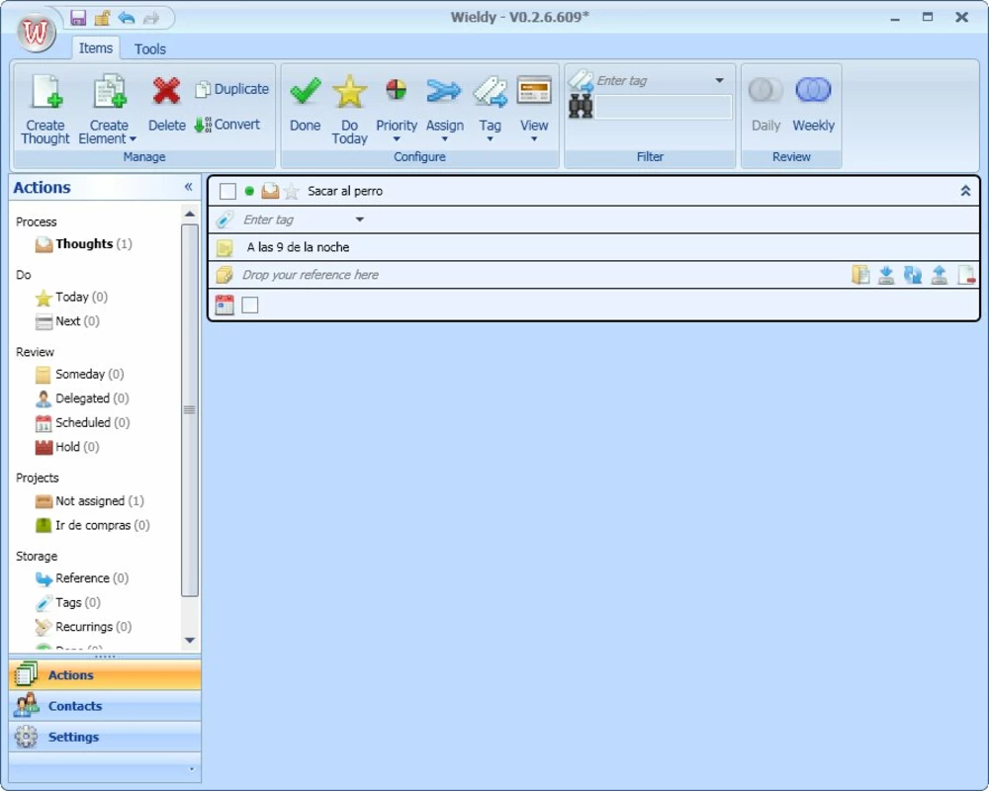
Task: Click the inbox icon on Sacar al perro
Action: click(270, 191)
